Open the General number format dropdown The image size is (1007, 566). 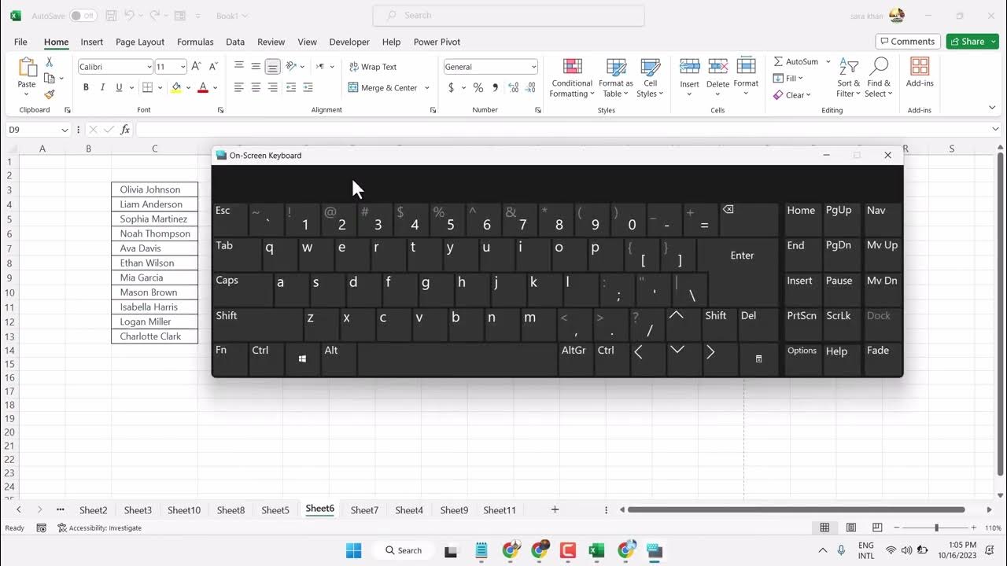click(x=533, y=67)
